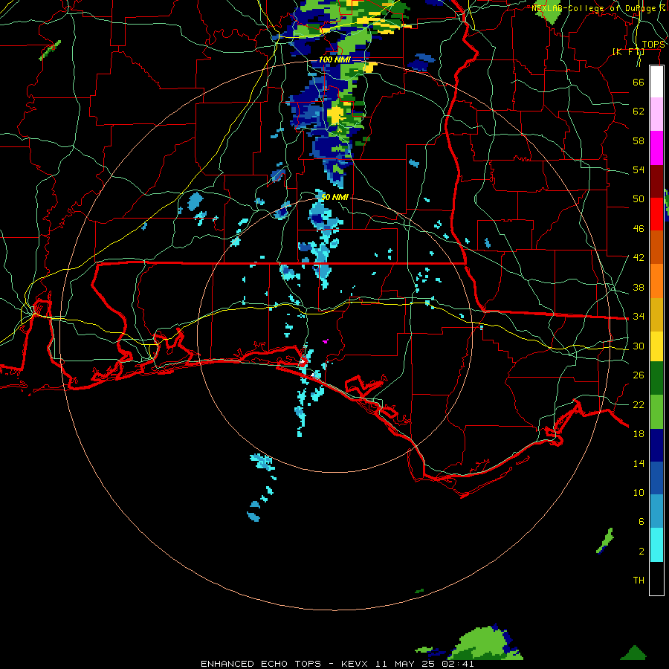Click the '11 MAY 25' date text
This screenshot has height=669, width=669.
405,664
